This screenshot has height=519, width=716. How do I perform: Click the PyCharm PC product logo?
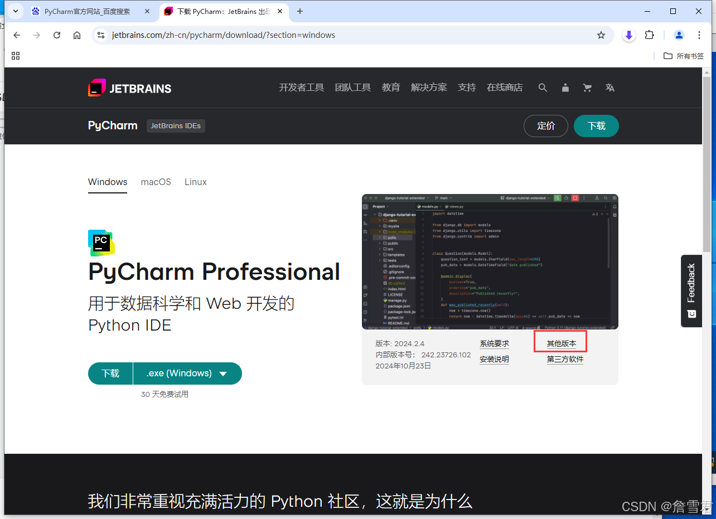tap(101, 243)
